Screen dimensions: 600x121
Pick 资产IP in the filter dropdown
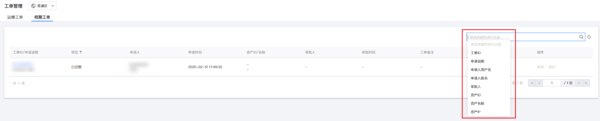(475, 112)
